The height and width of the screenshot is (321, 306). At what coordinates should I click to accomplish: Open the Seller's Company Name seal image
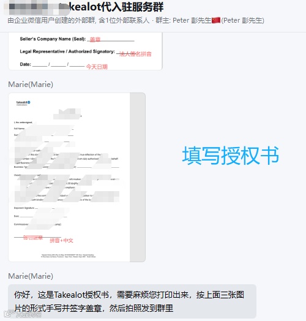click(85, 51)
